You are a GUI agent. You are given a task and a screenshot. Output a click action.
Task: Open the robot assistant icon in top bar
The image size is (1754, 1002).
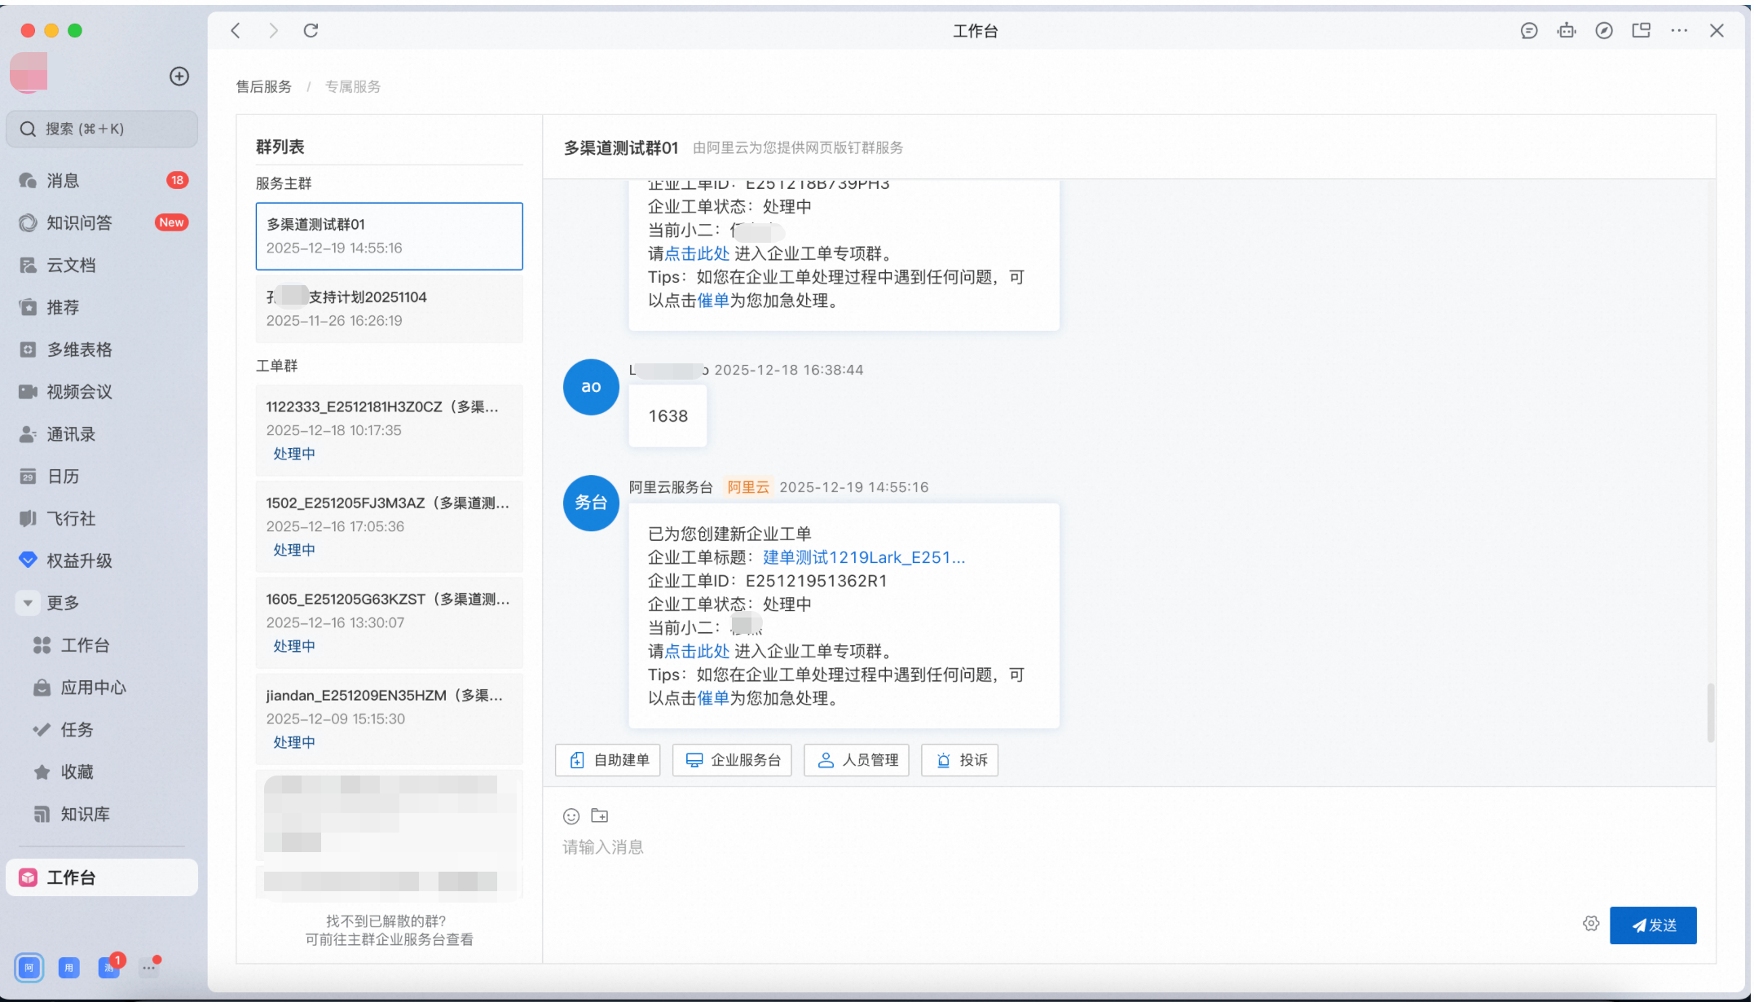click(1567, 31)
